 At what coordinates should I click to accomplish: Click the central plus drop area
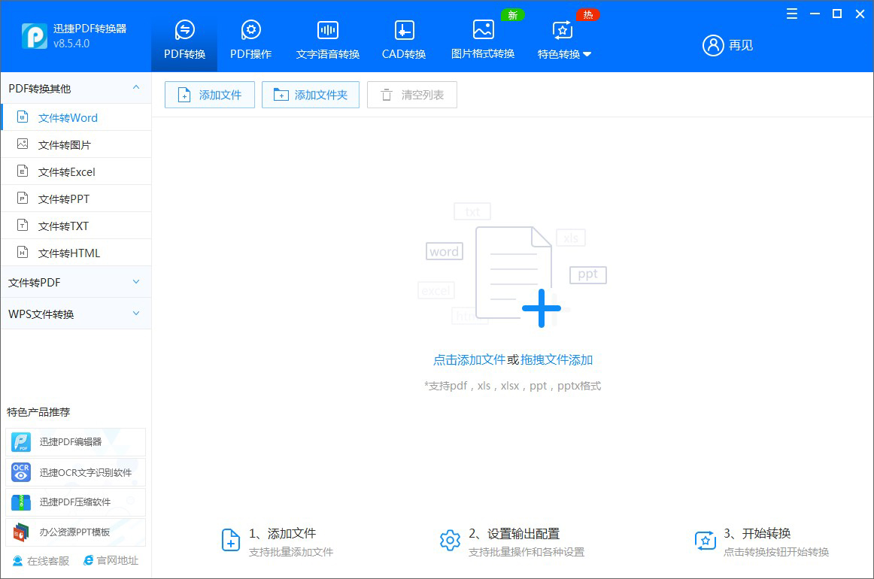click(x=541, y=308)
